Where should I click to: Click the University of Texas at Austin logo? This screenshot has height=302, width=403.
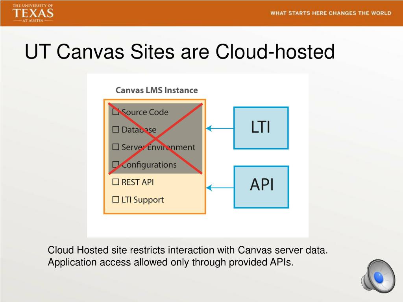pos(33,13)
